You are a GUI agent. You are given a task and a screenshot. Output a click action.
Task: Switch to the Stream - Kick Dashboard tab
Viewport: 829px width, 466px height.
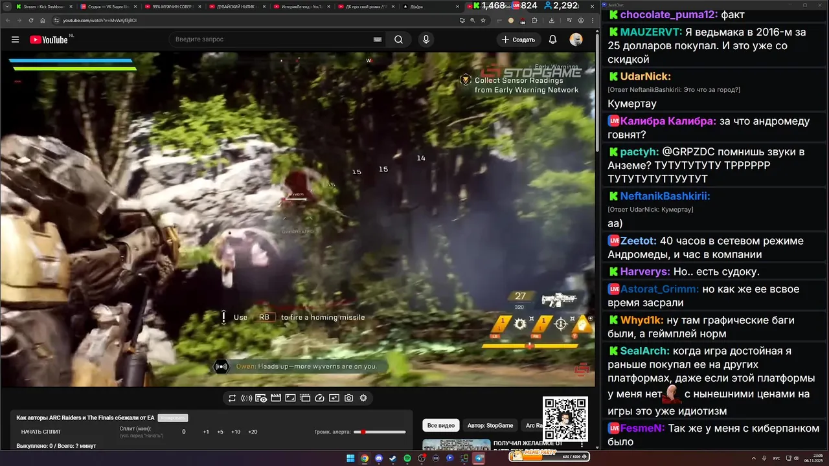pos(43,6)
